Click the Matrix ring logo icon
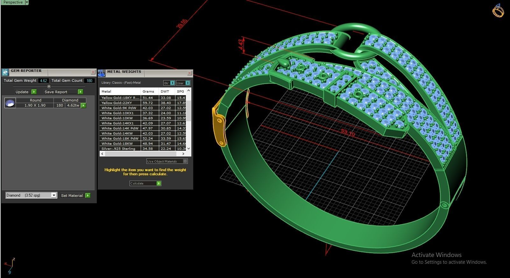The width and height of the screenshot is (510, 278). pos(498,10)
